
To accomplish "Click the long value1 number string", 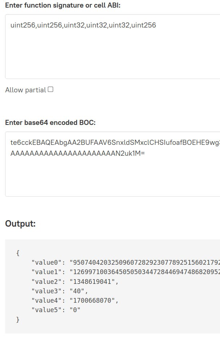I will click(x=145, y=272).
